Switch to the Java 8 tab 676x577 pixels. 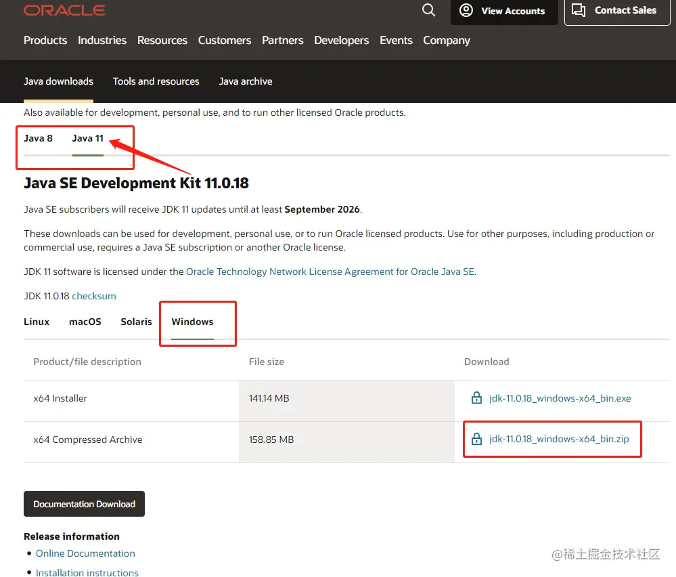click(x=38, y=138)
